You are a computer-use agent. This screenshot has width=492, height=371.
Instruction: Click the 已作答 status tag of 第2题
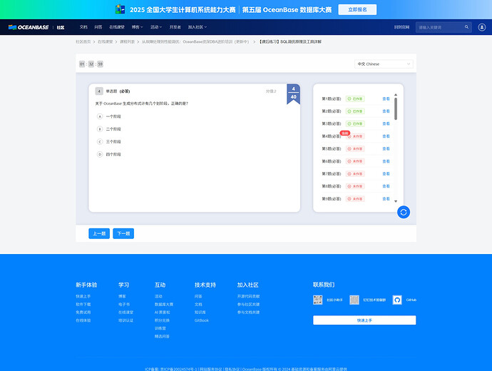[x=355, y=111]
